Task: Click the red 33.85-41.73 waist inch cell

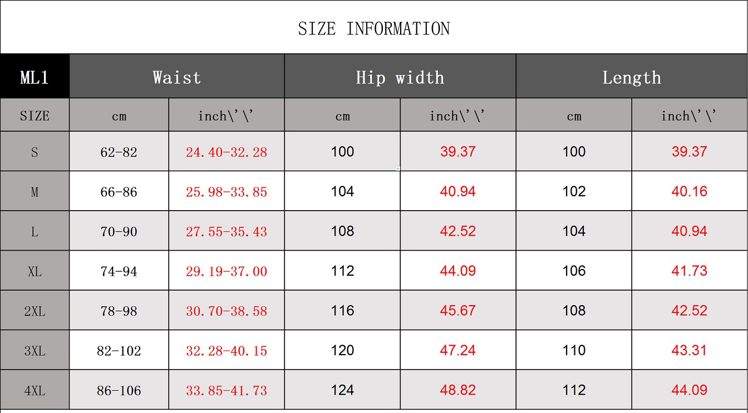Action: point(226,390)
